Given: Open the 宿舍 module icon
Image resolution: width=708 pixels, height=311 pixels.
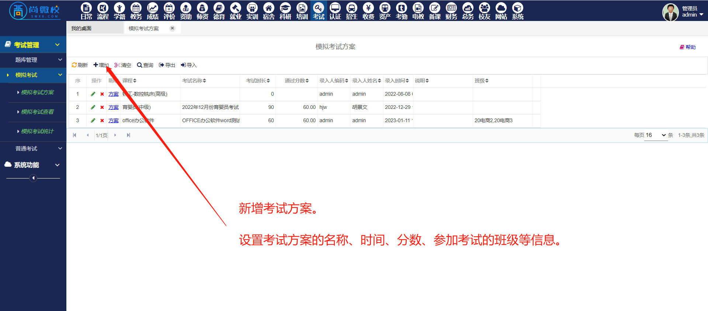Looking at the screenshot, I should [x=269, y=11].
